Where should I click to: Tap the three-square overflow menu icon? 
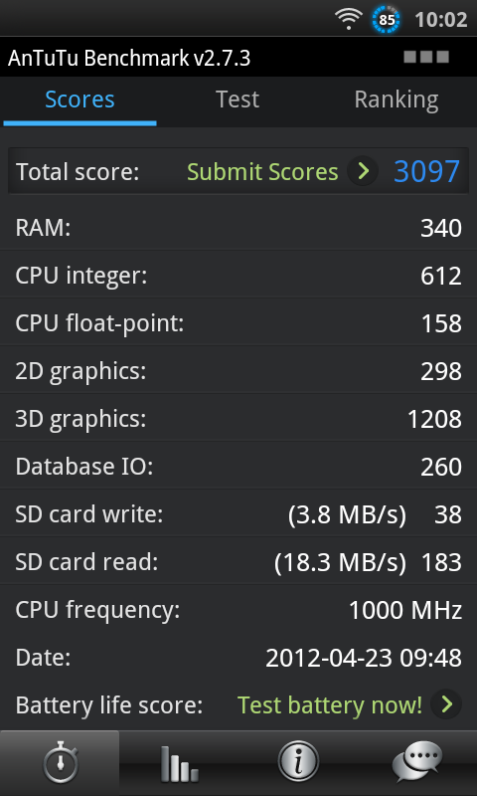426,57
